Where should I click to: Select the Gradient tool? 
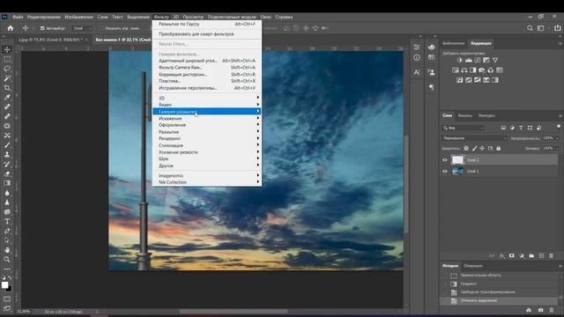[x=7, y=183]
